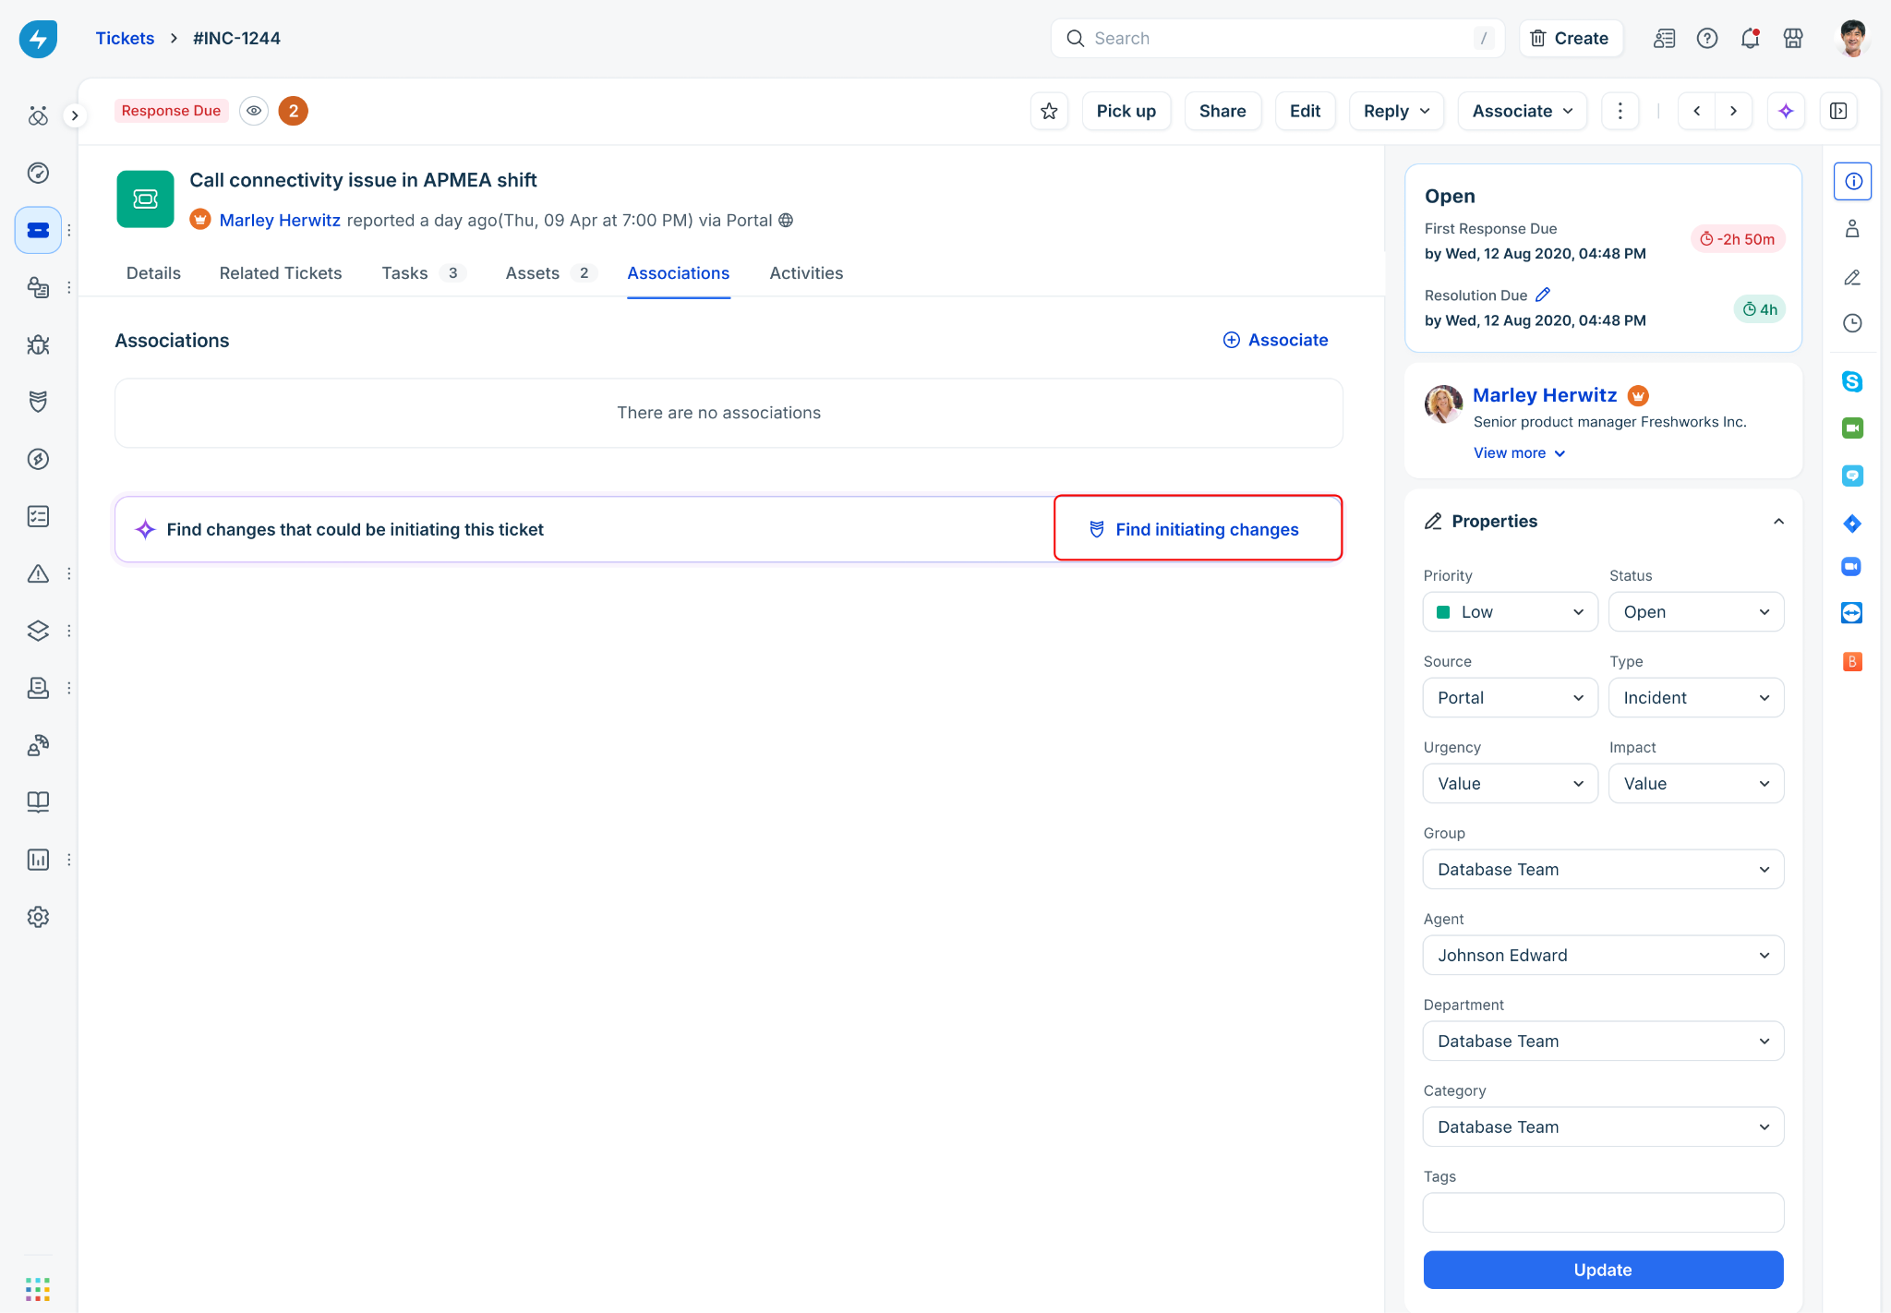1891x1313 pixels.
Task: Open requester person icon in right rail
Action: 1852,229
